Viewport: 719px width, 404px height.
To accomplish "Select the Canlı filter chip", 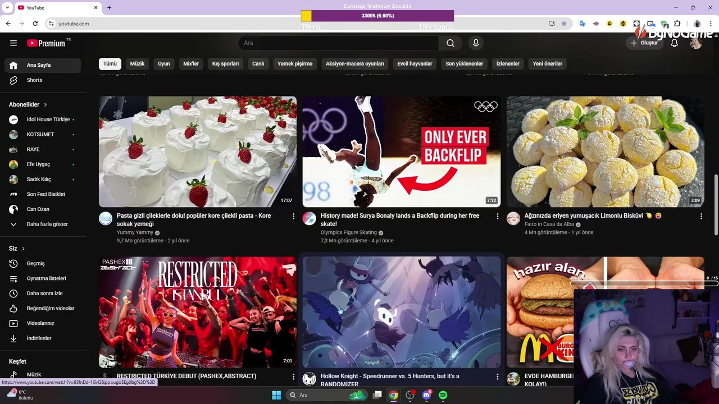I will [x=258, y=63].
